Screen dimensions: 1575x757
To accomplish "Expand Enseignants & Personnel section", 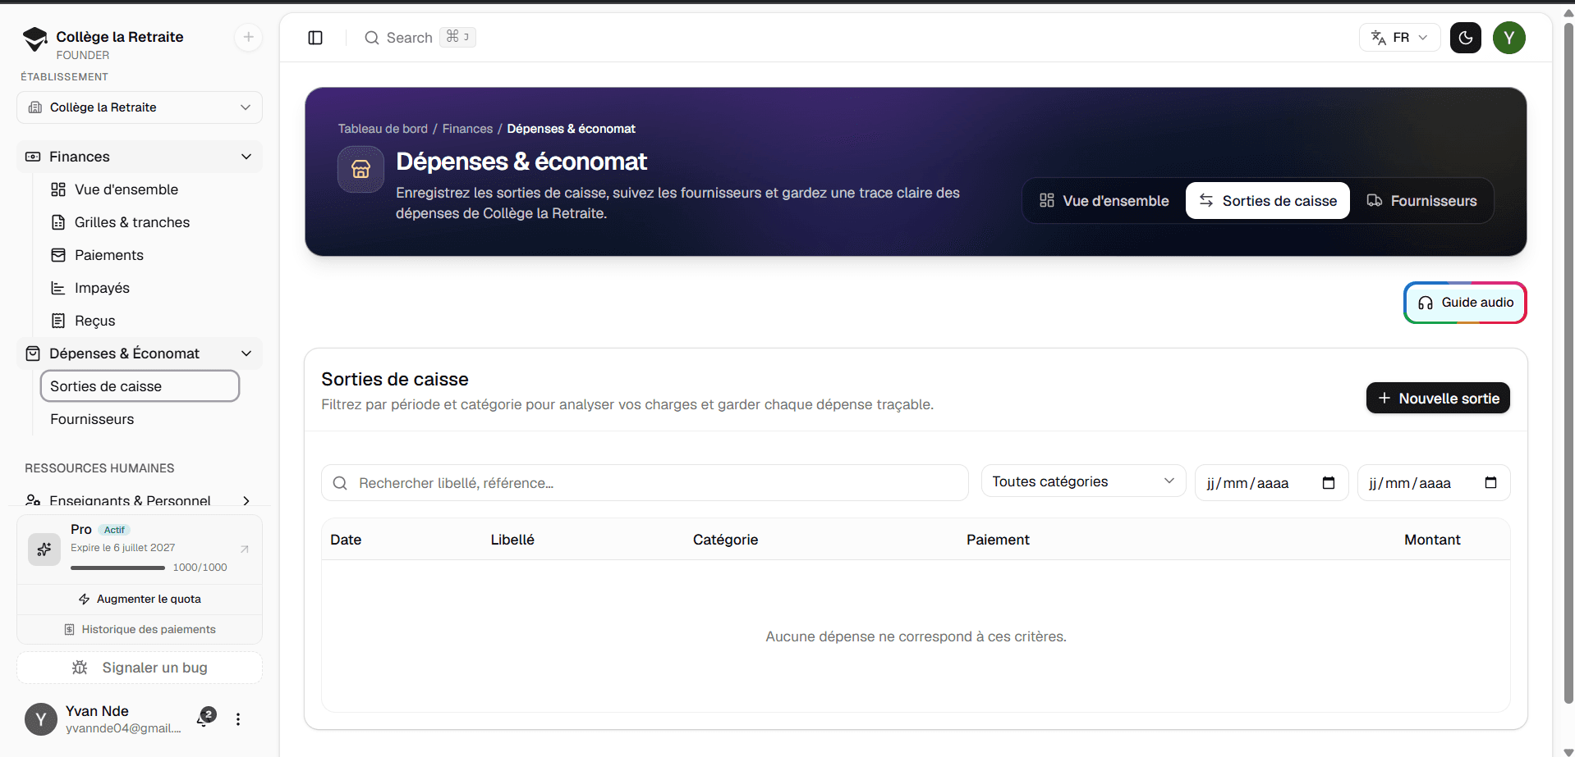I will [140, 500].
